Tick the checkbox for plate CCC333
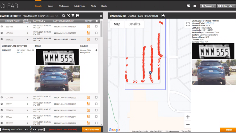 click(x=96, y=98)
